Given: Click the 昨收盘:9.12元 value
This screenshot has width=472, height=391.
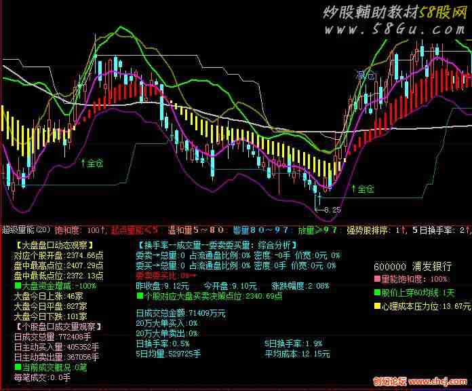Looking at the screenshot, I should tap(162, 286).
